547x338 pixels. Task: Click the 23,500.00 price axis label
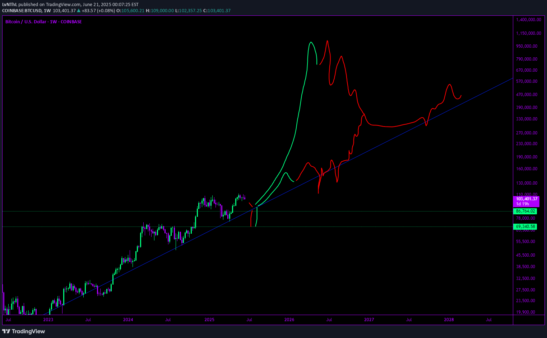(526, 301)
